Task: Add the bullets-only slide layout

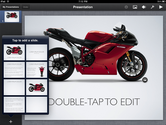Action: point(14,105)
